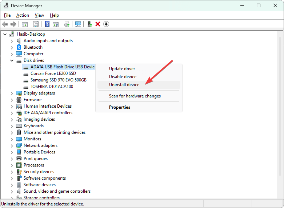Open the File menu
The width and height of the screenshot is (284, 208).
[x=7, y=15]
